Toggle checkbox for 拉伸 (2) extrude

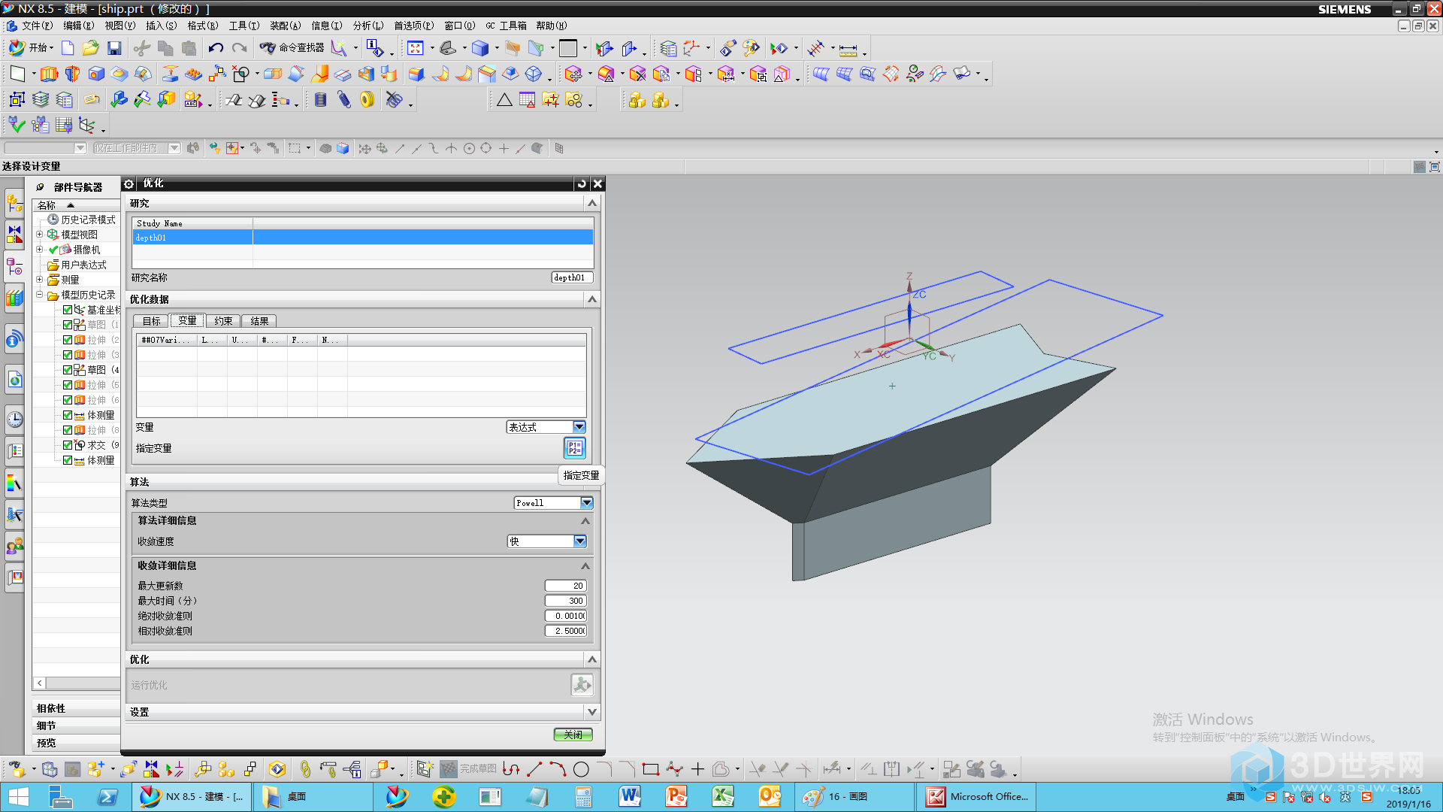(68, 340)
